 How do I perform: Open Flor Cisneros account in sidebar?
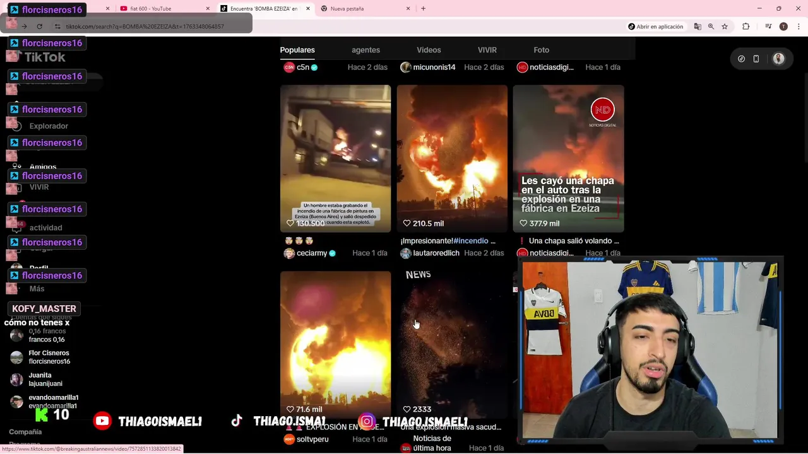(x=49, y=357)
